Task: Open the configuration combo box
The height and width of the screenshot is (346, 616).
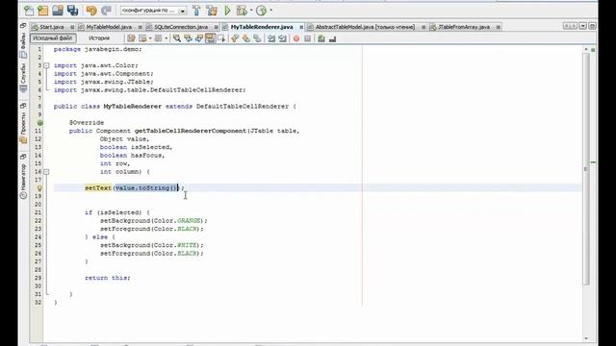Action: 153,11
